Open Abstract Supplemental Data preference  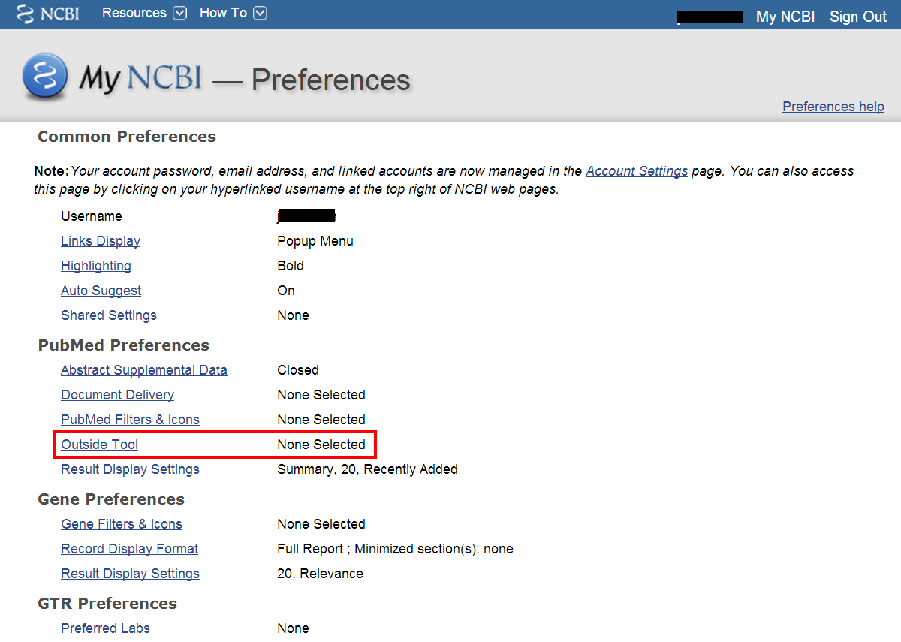(x=144, y=370)
